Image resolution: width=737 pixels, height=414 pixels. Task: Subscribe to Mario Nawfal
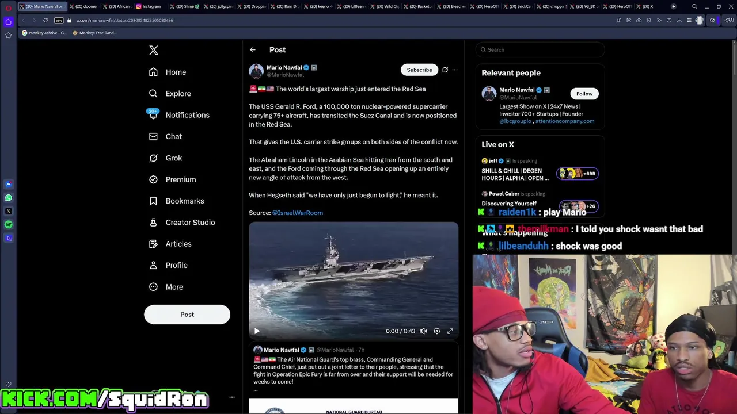pos(419,70)
